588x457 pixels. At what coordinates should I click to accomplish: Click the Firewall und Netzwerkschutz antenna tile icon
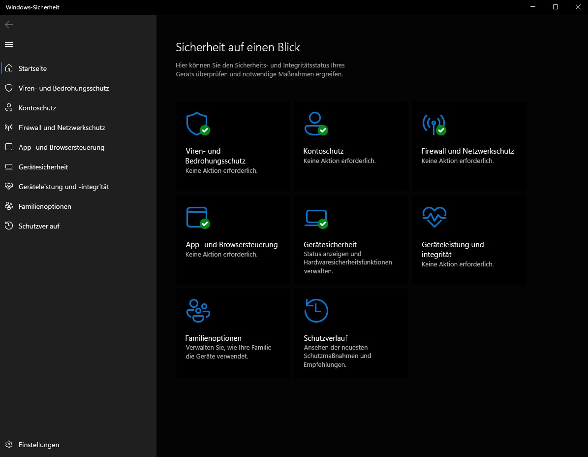(x=433, y=124)
